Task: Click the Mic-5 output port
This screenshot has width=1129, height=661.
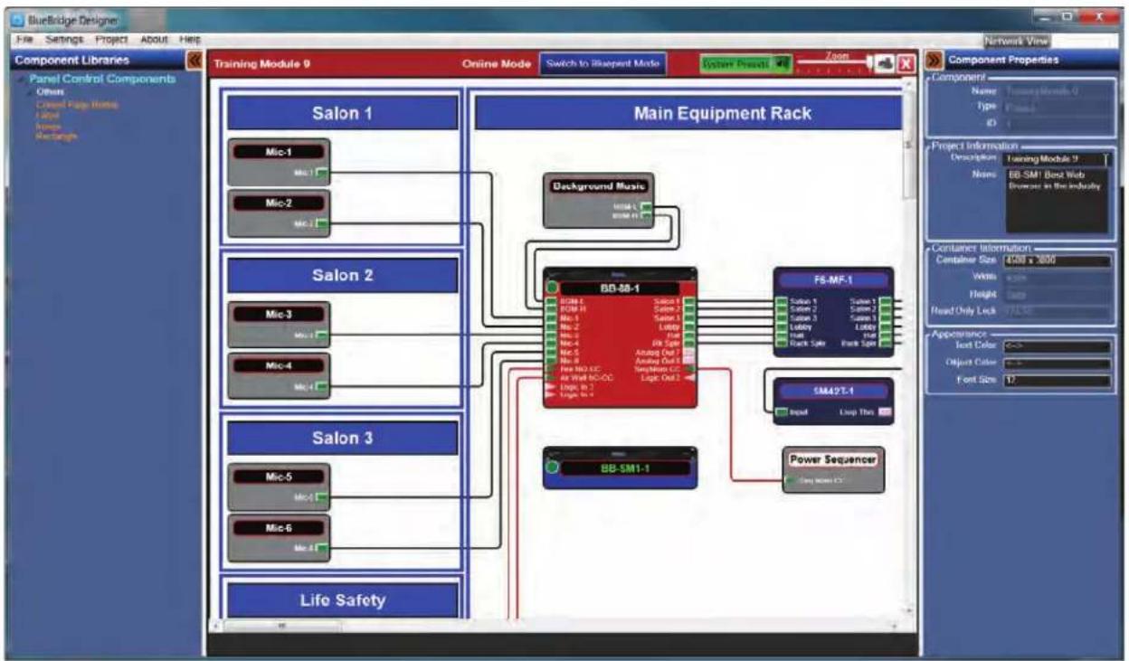Action: 322,496
